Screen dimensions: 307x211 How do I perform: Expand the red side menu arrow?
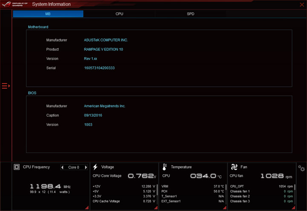coord(6,86)
